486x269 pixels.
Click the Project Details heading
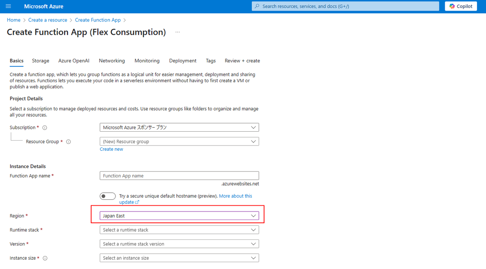click(x=26, y=98)
